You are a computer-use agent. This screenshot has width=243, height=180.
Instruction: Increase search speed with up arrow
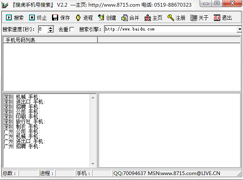point(50,28)
